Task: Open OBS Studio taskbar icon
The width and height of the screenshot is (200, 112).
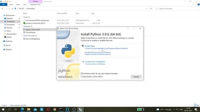Action: point(74,109)
